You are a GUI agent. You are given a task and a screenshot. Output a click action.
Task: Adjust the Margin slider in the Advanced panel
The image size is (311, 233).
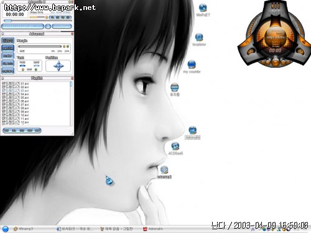(40, 47)
